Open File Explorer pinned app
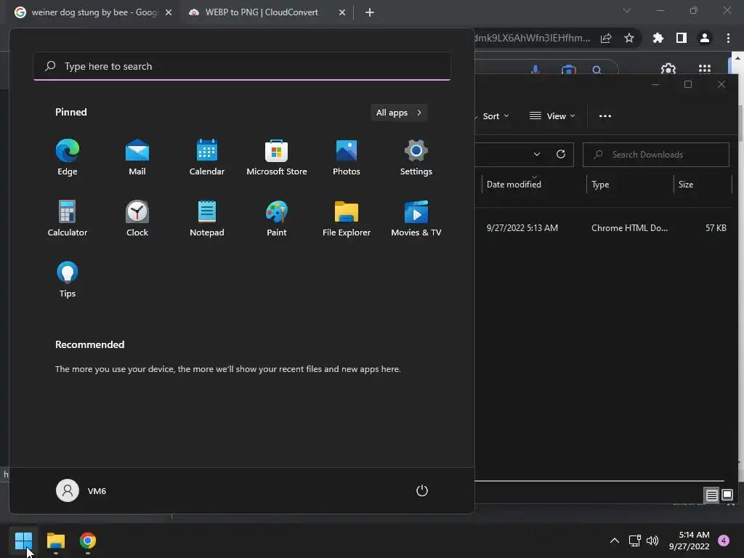Screen dimensions: 744x558 click(347, 219)
